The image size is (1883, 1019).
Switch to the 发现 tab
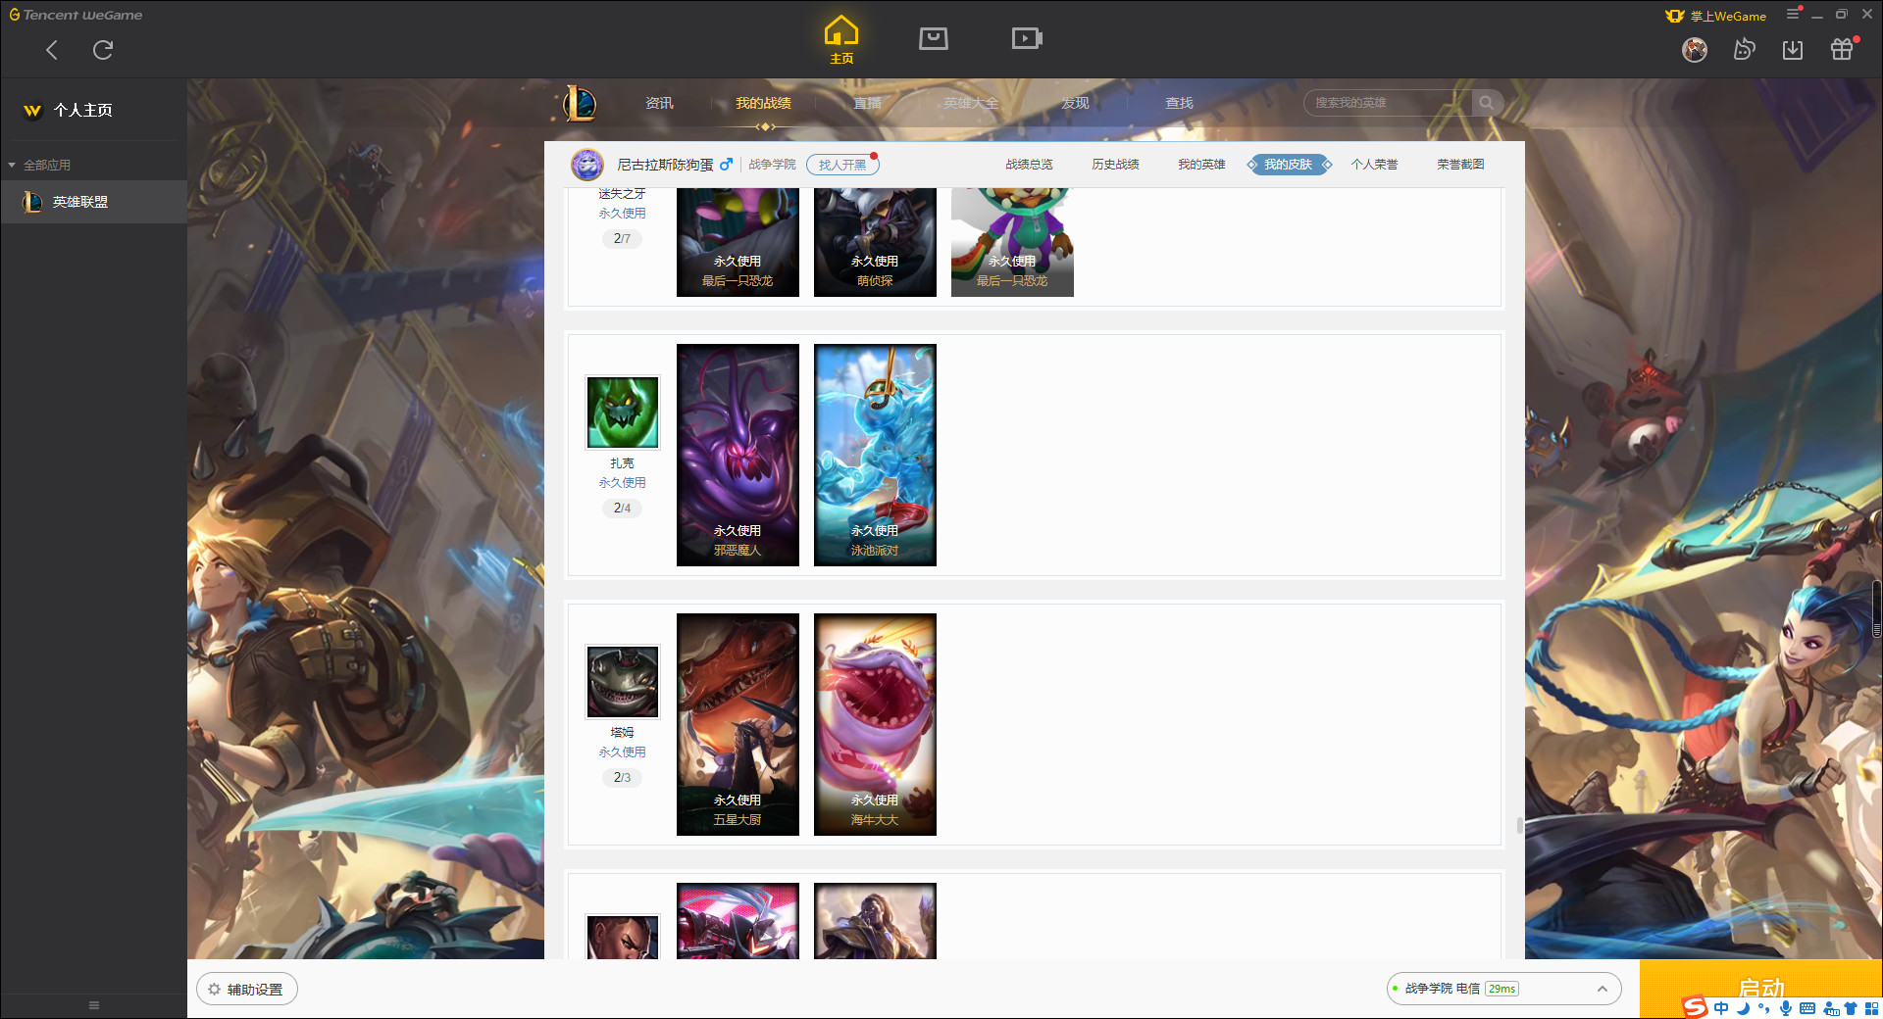click(x=1075, y=103)
